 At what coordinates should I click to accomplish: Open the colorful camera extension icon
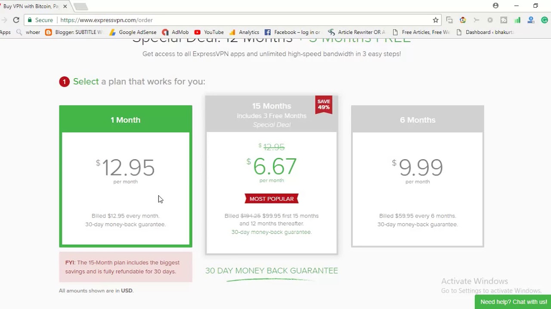pyautogui.click(x=463, y=20)
